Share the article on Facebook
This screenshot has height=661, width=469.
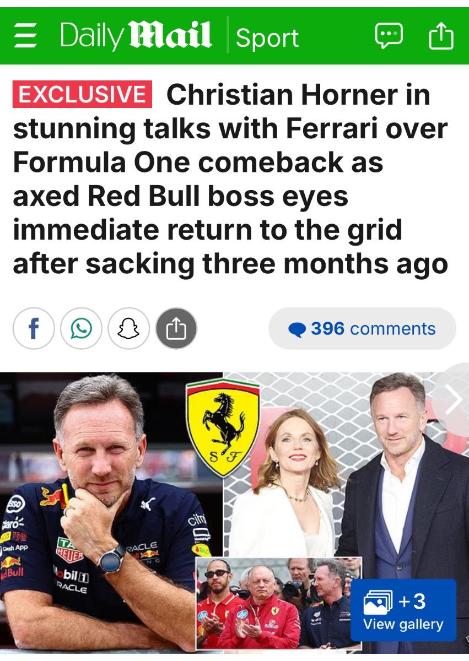[x=34, y=329]
